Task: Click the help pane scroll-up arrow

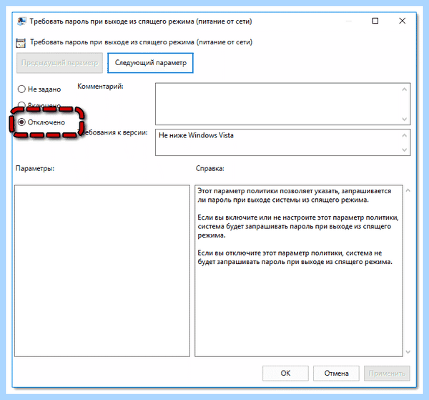Action: 408,190
